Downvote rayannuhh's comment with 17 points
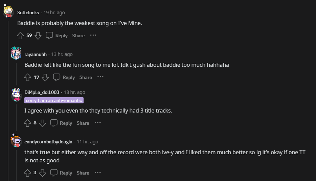The height and width of the screenshot is (181, 316). click(45, 77)
